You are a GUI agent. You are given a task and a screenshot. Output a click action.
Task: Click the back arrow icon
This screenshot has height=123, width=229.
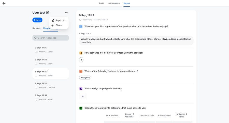(x=4, y=3)
